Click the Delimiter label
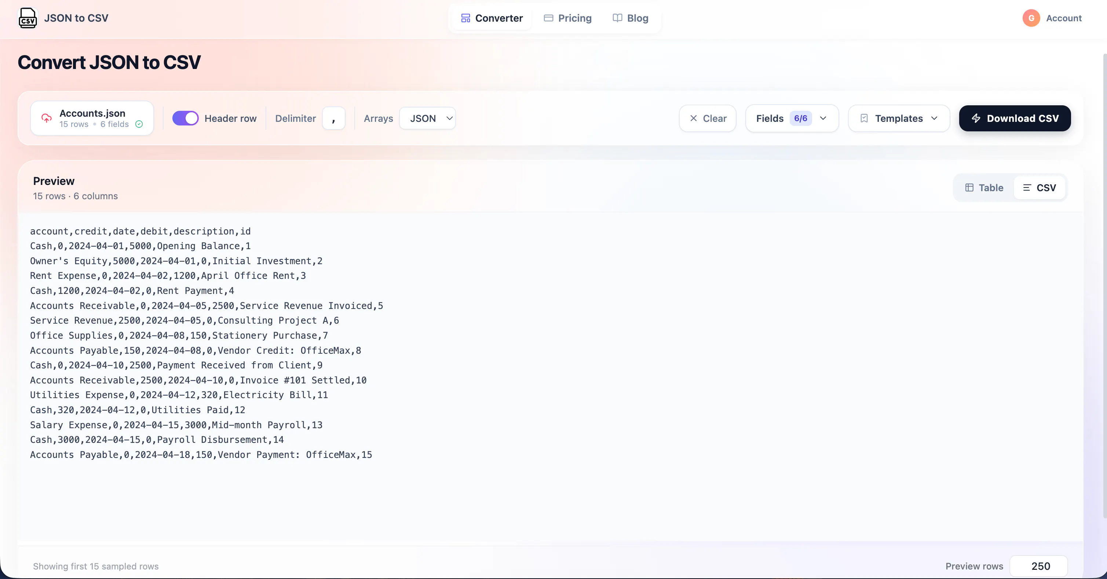 tap(295, 118)
